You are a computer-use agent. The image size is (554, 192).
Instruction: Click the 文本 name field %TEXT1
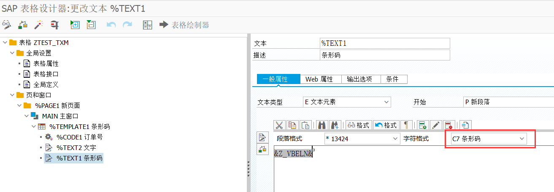tap(385, 43)
